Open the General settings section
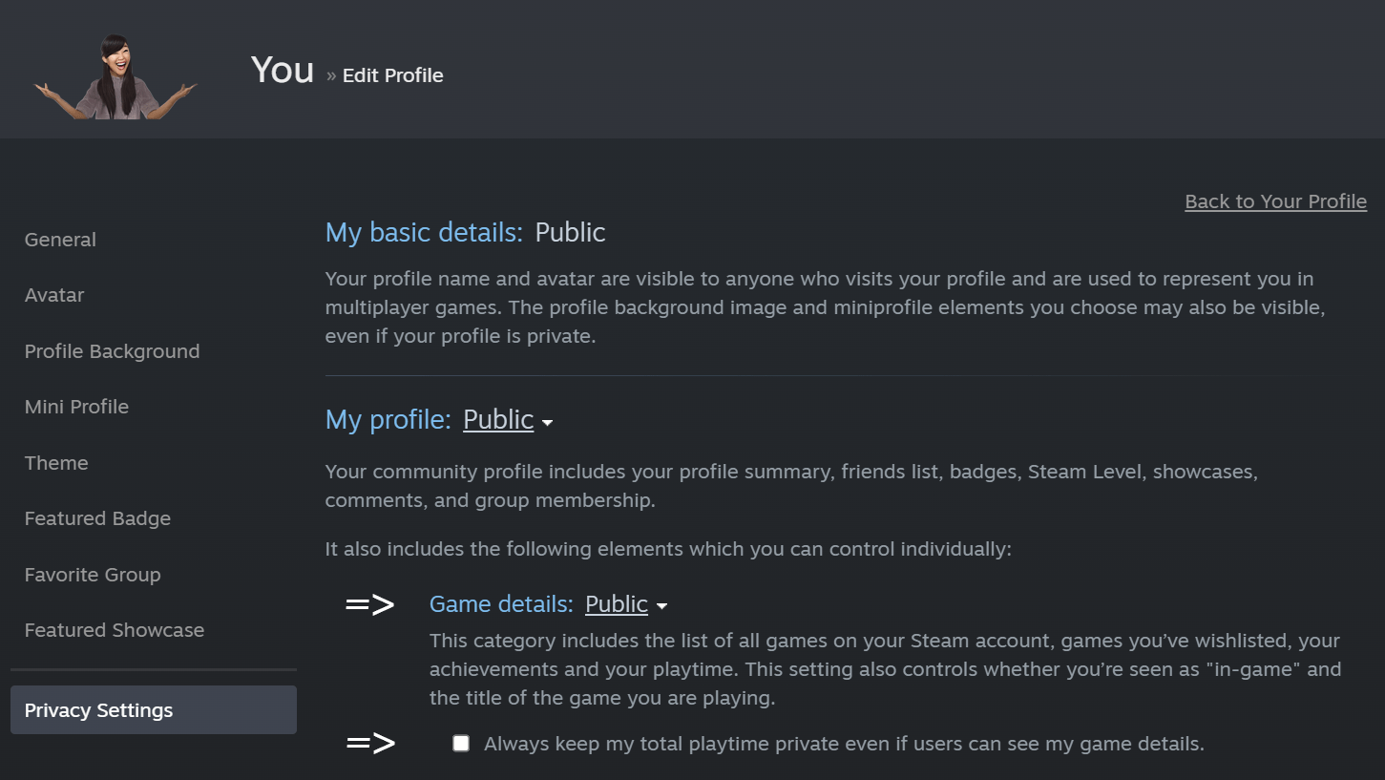Screen dimensions: 1385x780 (60, 240)
